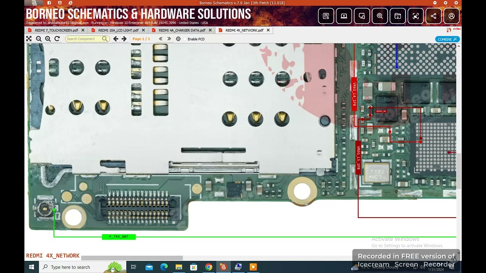The image size is (486, 273).
Task: Jump to previous page double chevron
Action: tap(161, 39)
